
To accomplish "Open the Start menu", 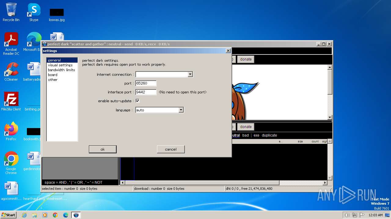I will click(x=9, y=215).
